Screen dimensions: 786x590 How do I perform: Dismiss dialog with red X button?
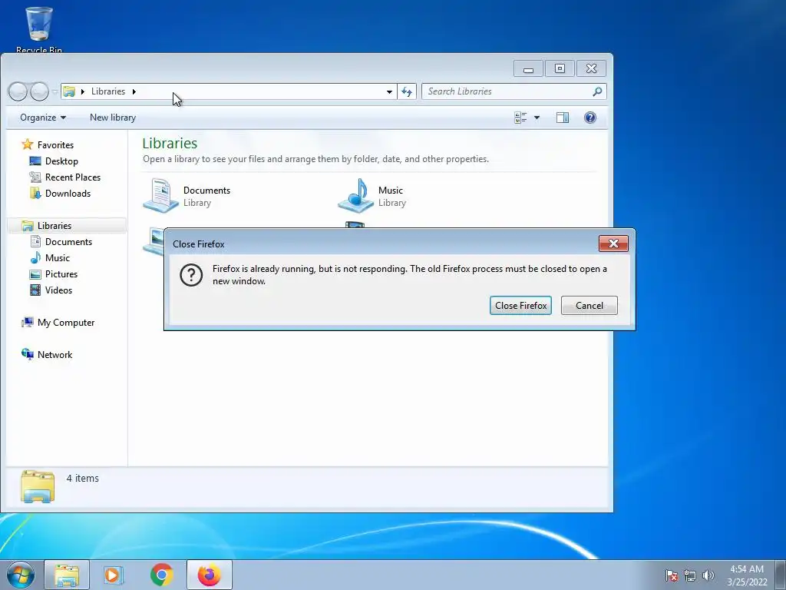(613, 244)
